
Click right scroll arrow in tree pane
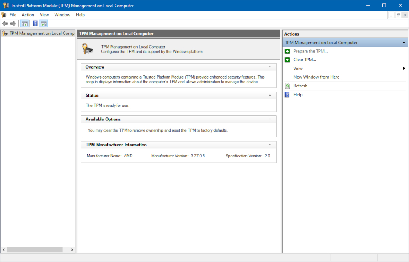coord(72,250)
